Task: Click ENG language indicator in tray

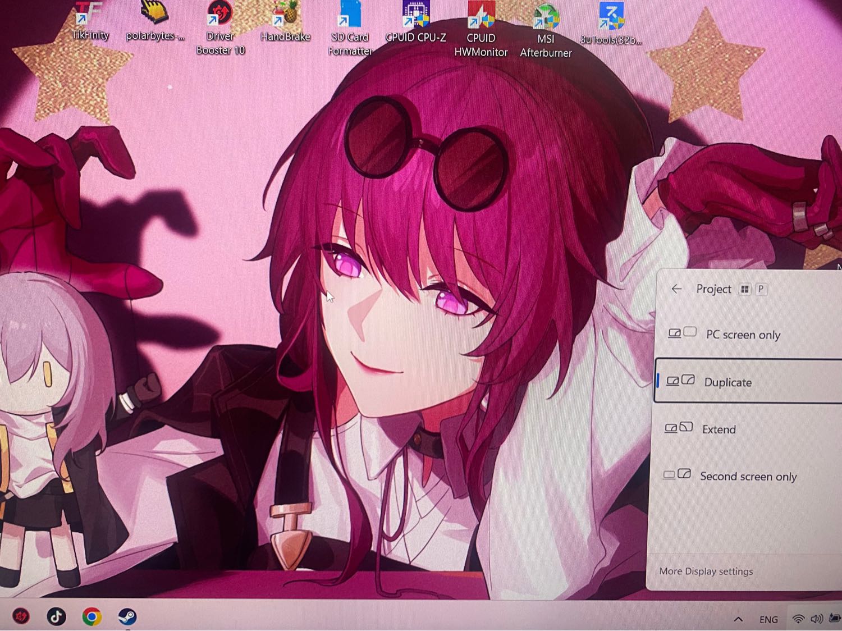Action: pyautogui.click(x=768, y=619)
